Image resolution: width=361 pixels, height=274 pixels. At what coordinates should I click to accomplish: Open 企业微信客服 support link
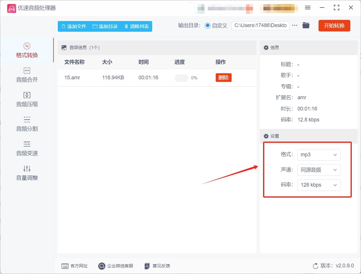[x=116, y=266]
